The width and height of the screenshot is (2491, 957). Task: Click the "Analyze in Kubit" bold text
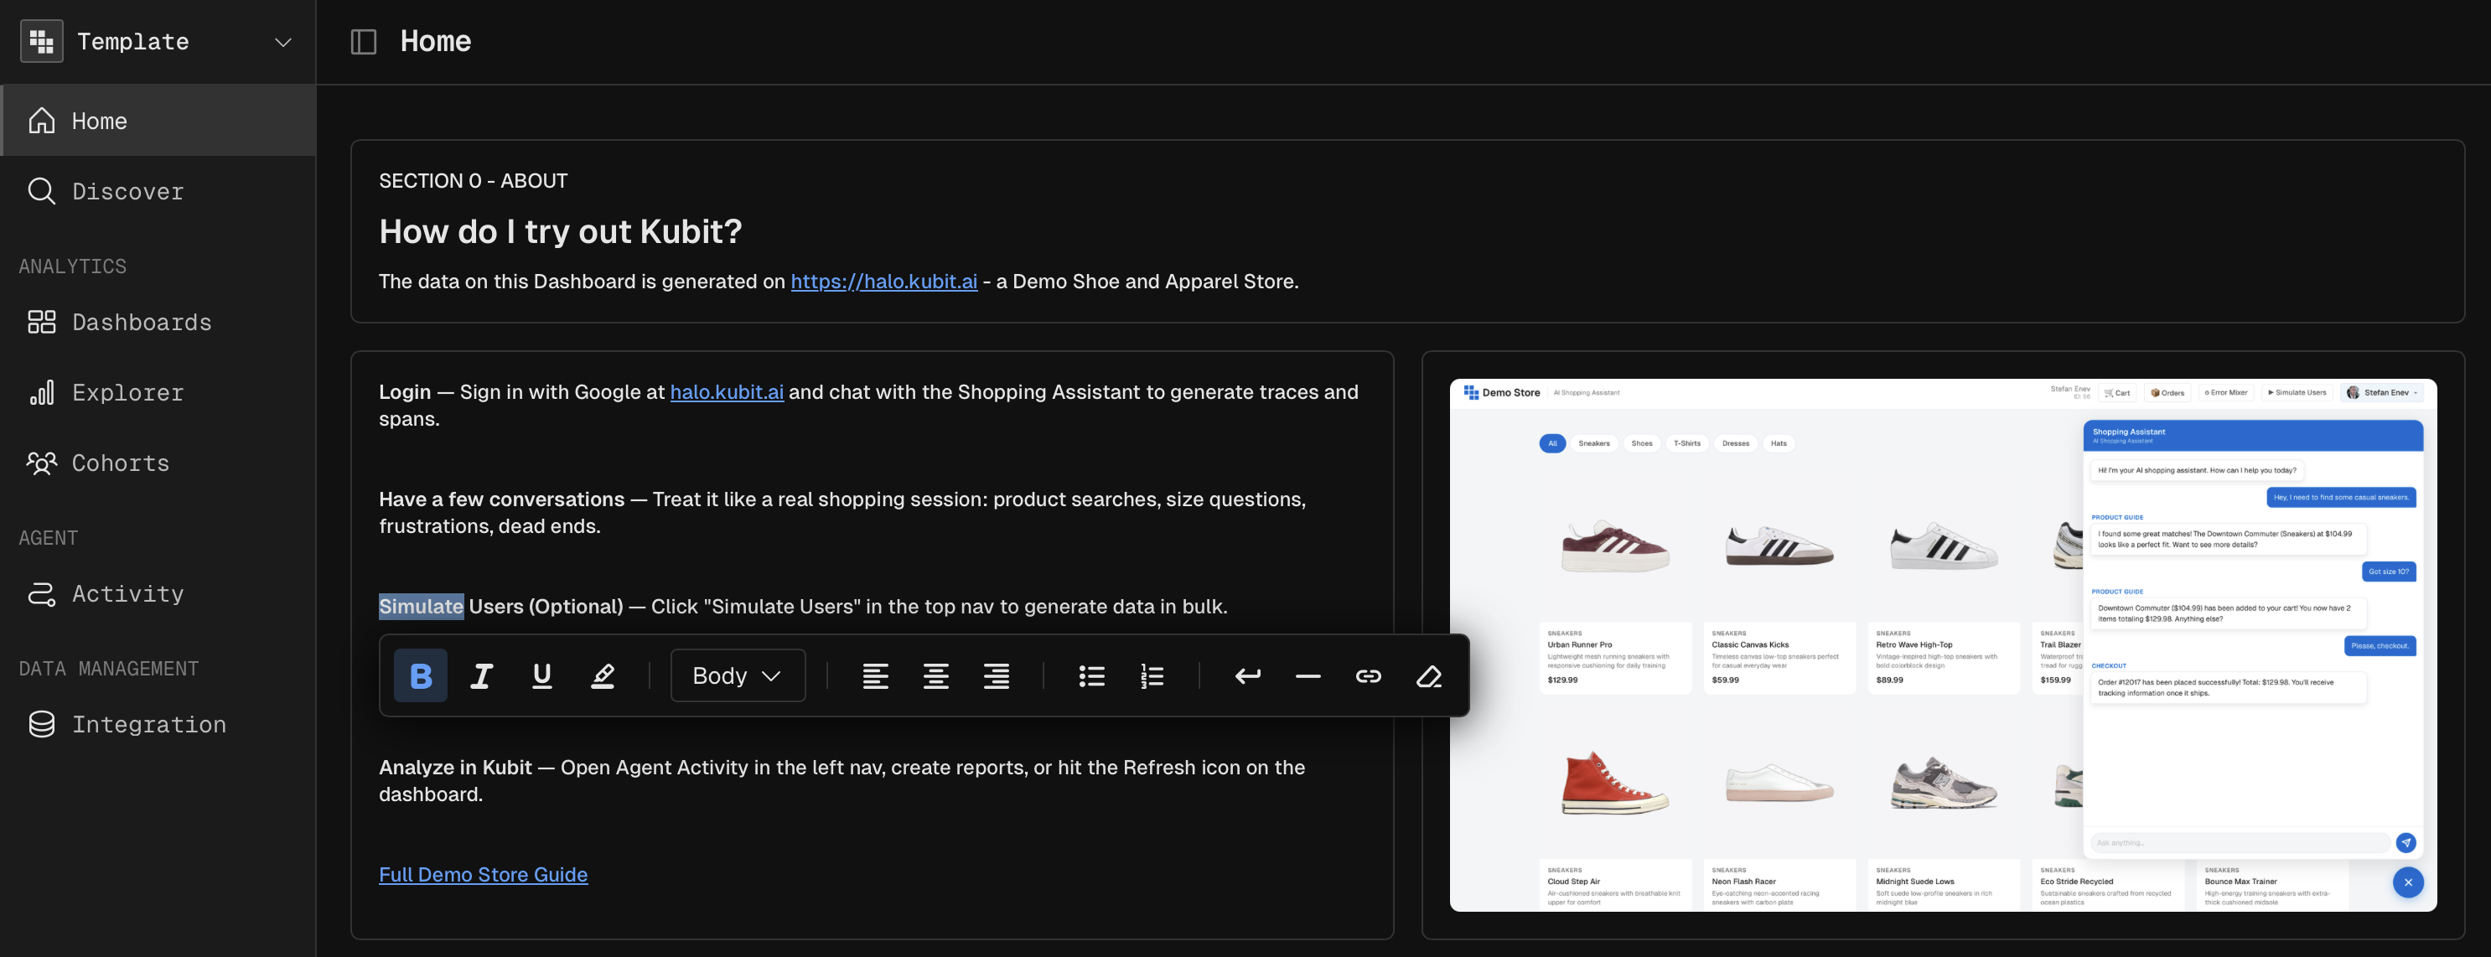pyautogui.click(x=455, y=768)
